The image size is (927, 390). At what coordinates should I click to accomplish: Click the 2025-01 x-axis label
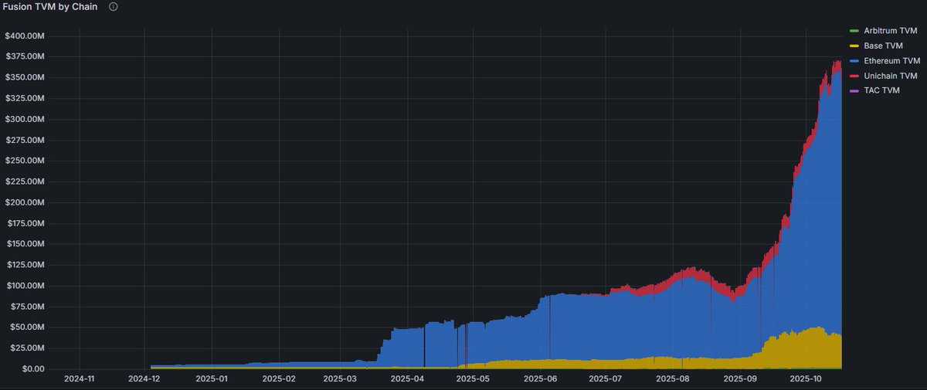click(212, 380)
